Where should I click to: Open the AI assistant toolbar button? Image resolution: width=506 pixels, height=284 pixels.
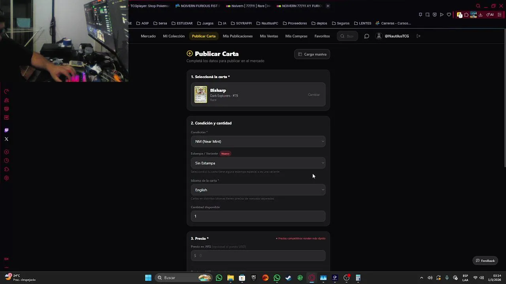tap(490, 15)
